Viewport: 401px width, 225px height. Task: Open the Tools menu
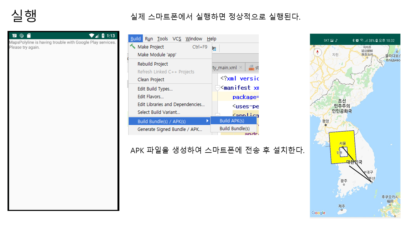pyautogui.click(x=162, y=39)
